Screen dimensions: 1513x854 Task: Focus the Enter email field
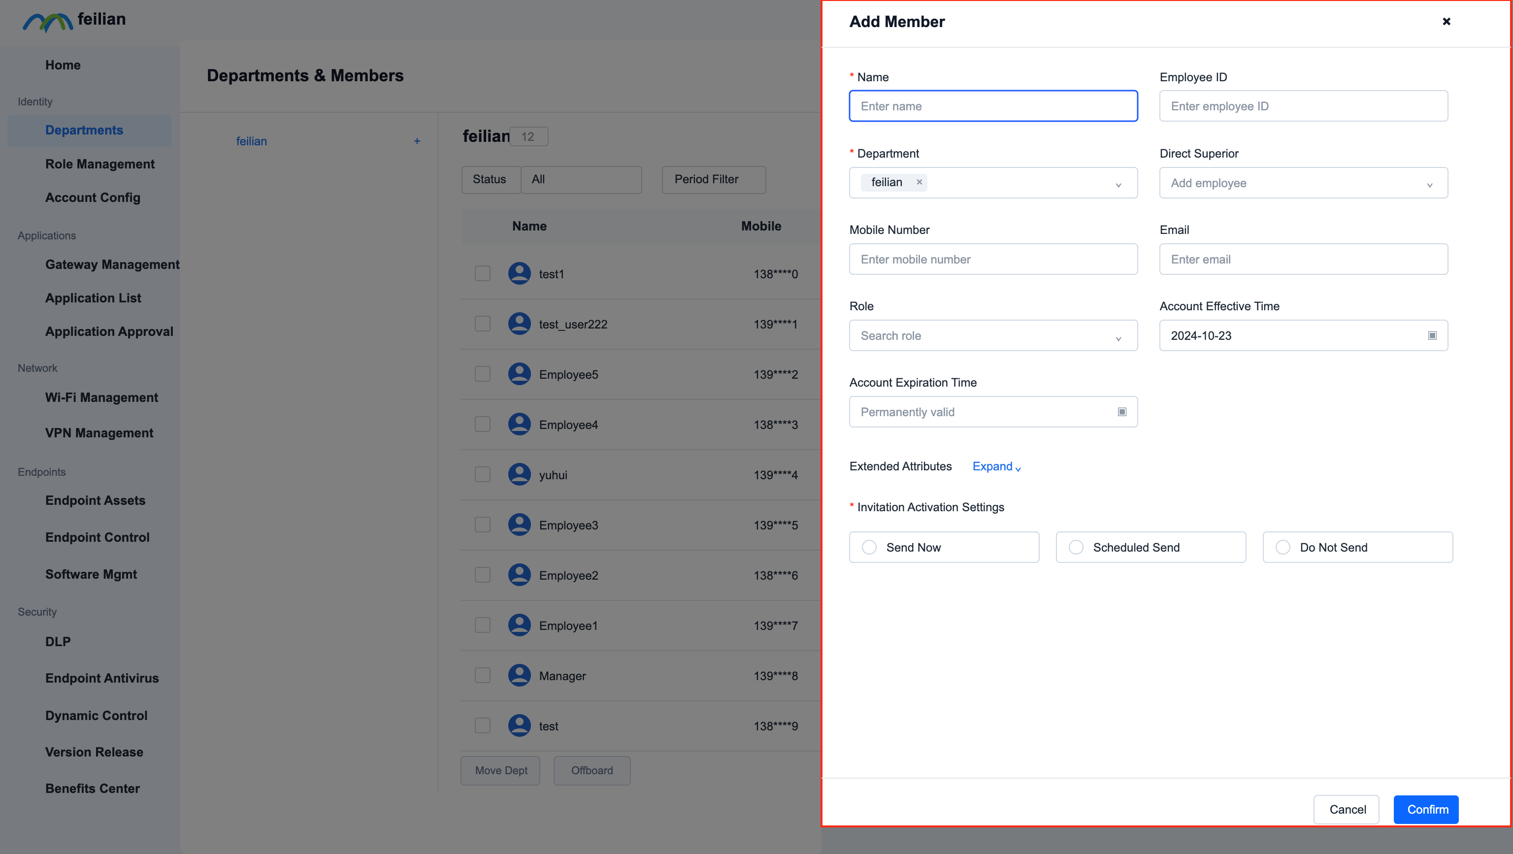[1303, 259]
